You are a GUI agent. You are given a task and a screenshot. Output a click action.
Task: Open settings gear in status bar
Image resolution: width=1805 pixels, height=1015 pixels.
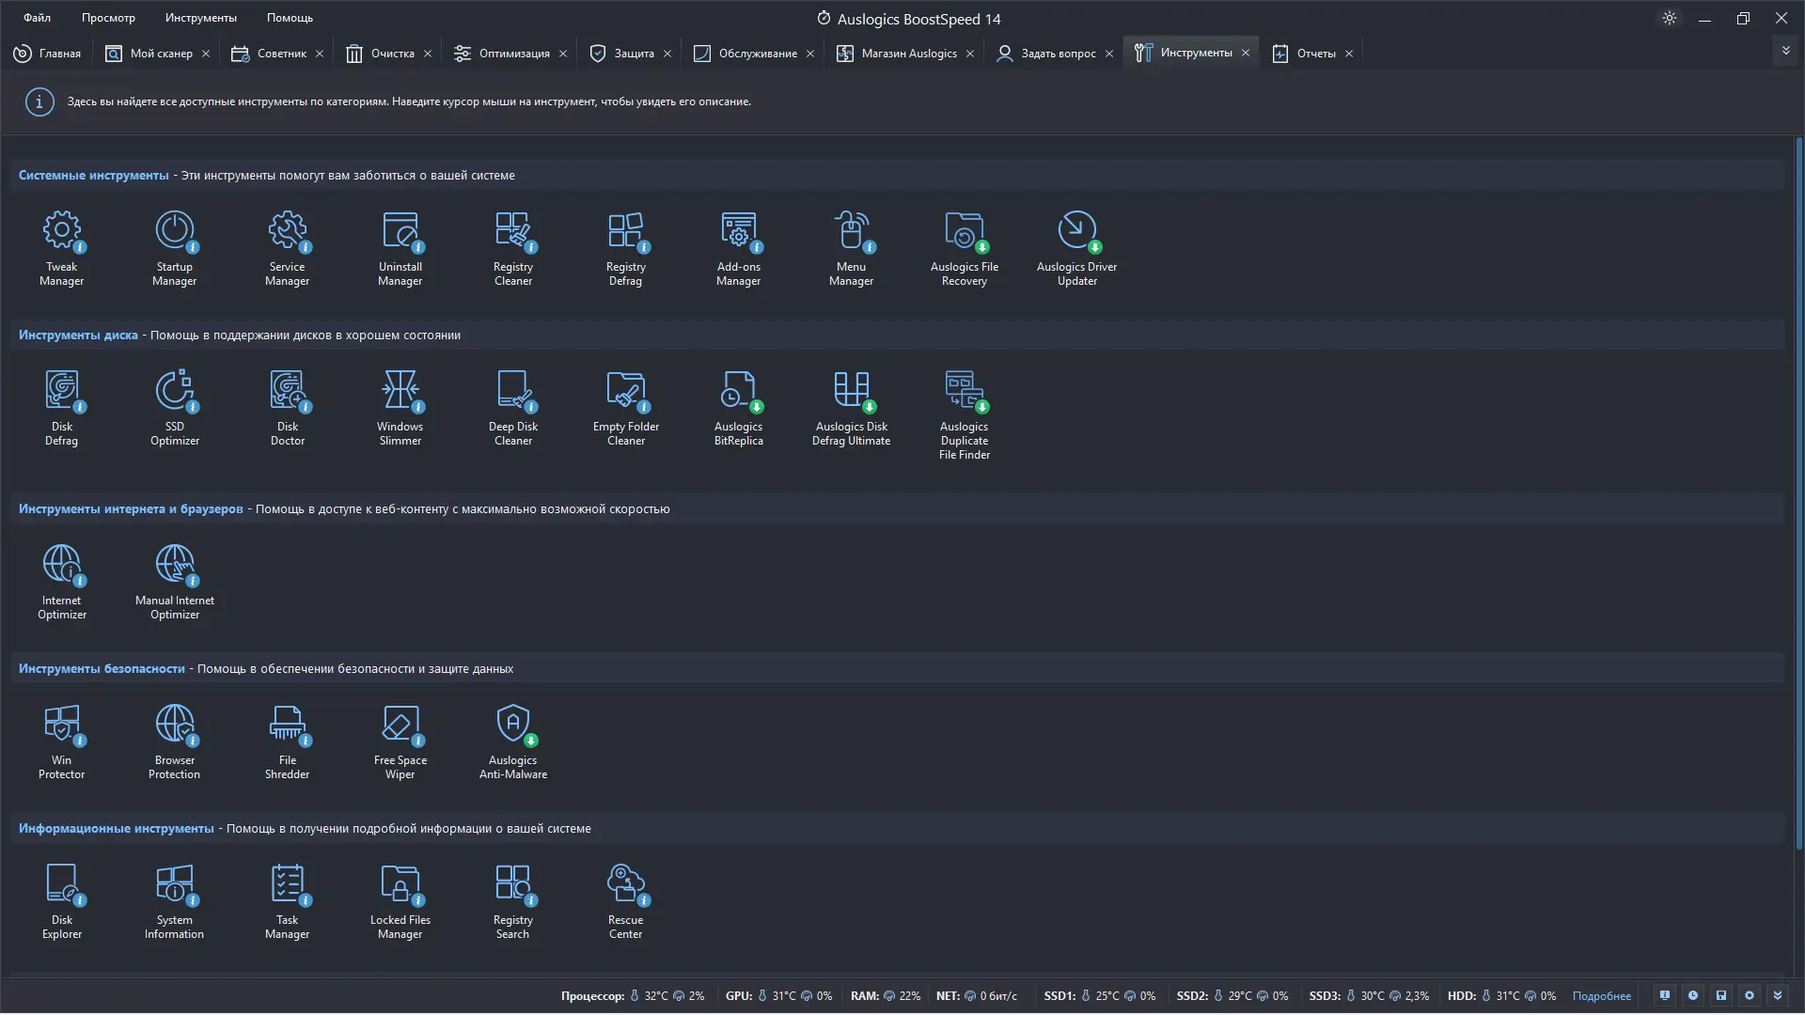point(1749,995)
